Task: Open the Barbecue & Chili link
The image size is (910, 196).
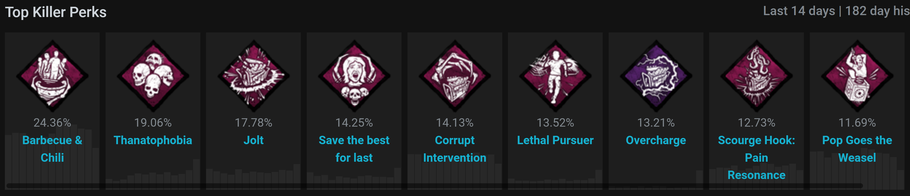Action: tap(52, 149)
